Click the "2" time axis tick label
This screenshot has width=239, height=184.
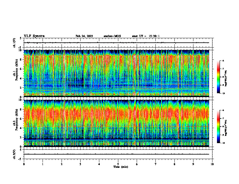(x=62, y=164)
